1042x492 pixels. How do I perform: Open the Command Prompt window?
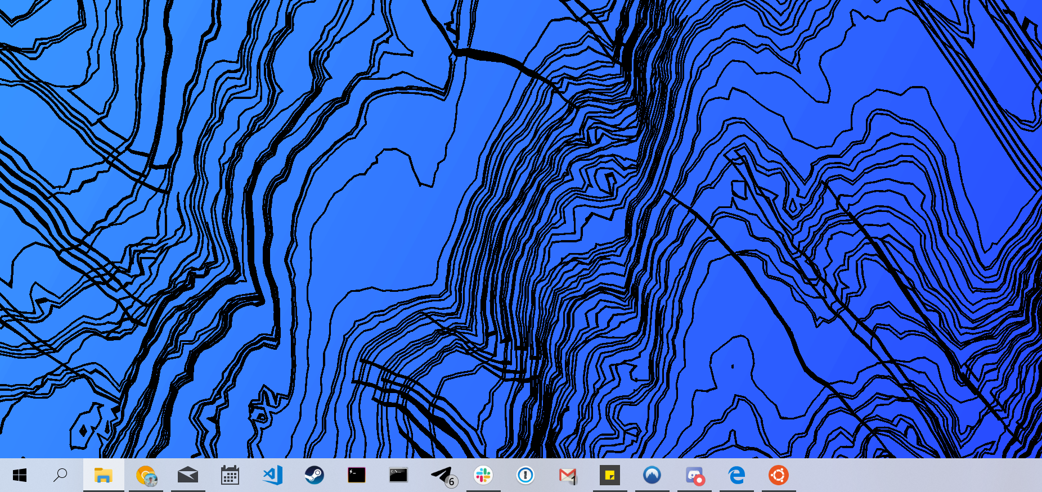pyautogui.click(x=398, y=476)
